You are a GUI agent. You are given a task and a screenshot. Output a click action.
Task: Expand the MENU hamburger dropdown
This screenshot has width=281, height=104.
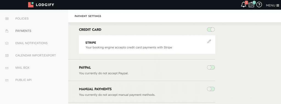272,5
